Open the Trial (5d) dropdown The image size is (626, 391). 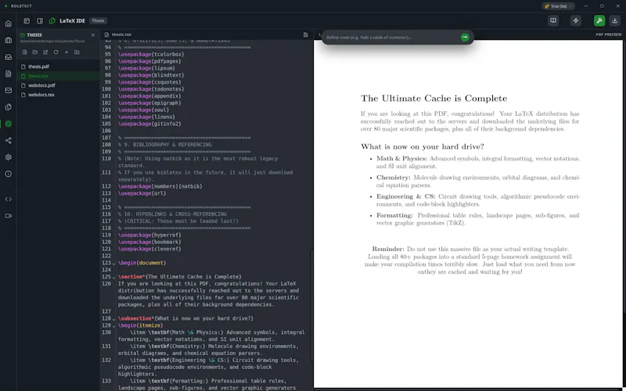(x=558, y=6)
